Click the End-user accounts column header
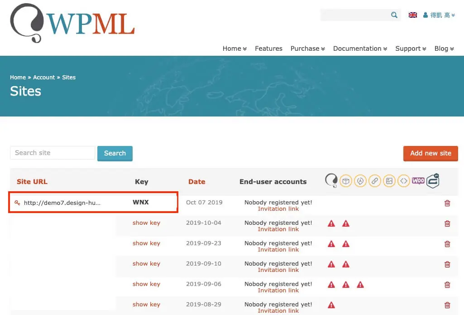This screenshot has height=315, width=464. coord(273,182)
